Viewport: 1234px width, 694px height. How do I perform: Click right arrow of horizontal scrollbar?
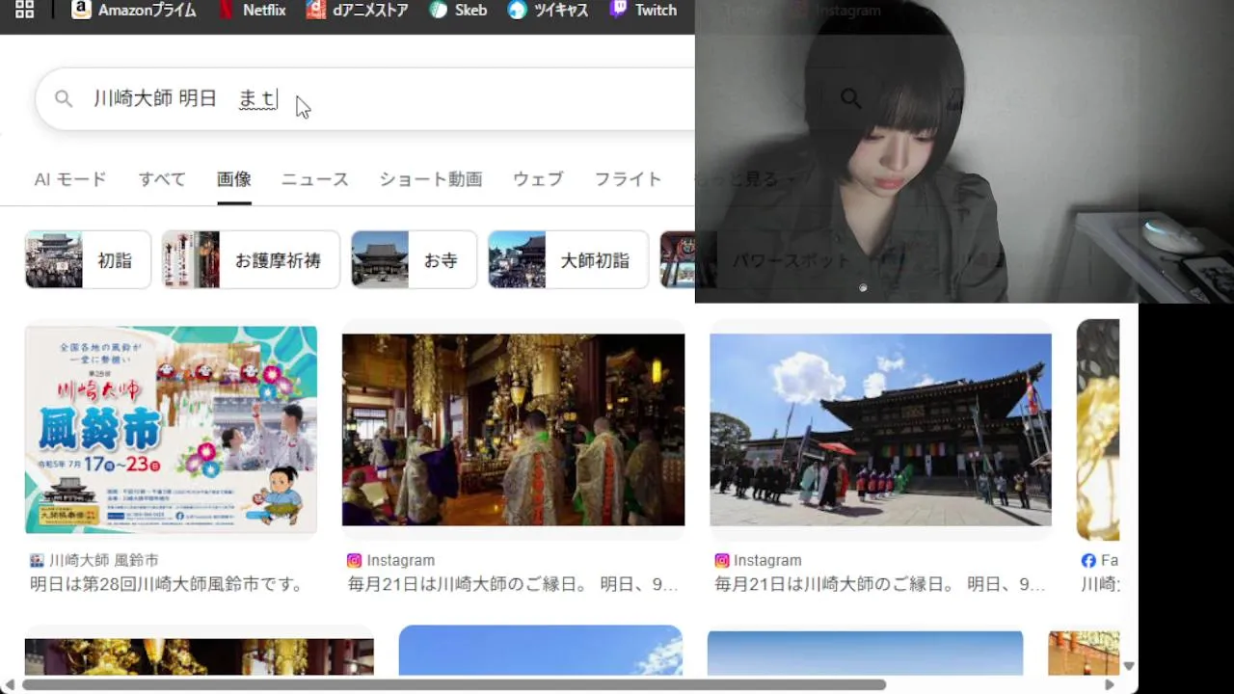pos(1110,684)
